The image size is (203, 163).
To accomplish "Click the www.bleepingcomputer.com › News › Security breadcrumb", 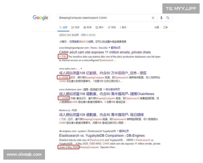I will (x=83, y=48).
